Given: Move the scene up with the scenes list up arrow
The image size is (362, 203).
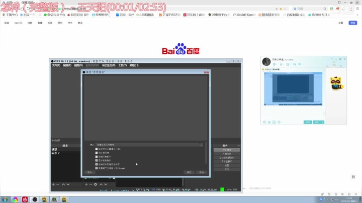Looking at the screenshot, I should click(63, 184).
